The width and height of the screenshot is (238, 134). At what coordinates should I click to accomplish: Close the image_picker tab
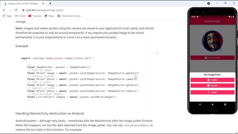(x=43, y=3)
